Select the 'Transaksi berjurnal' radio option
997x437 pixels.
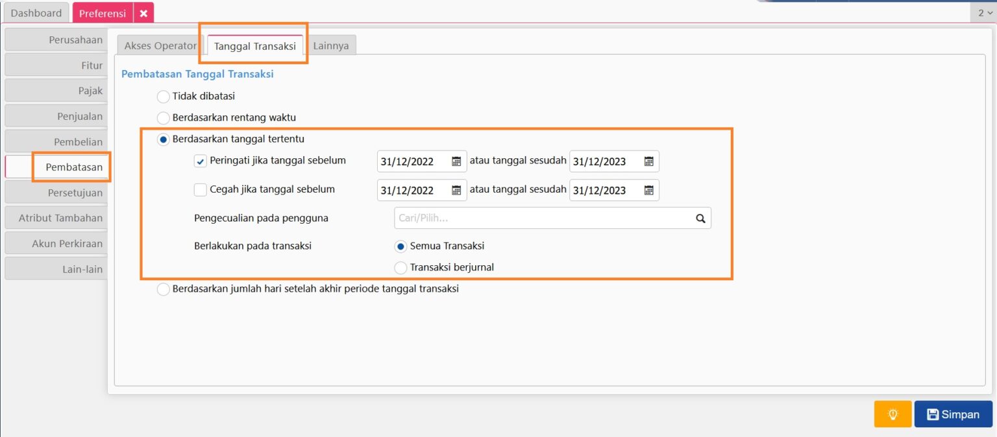[400, 267]
